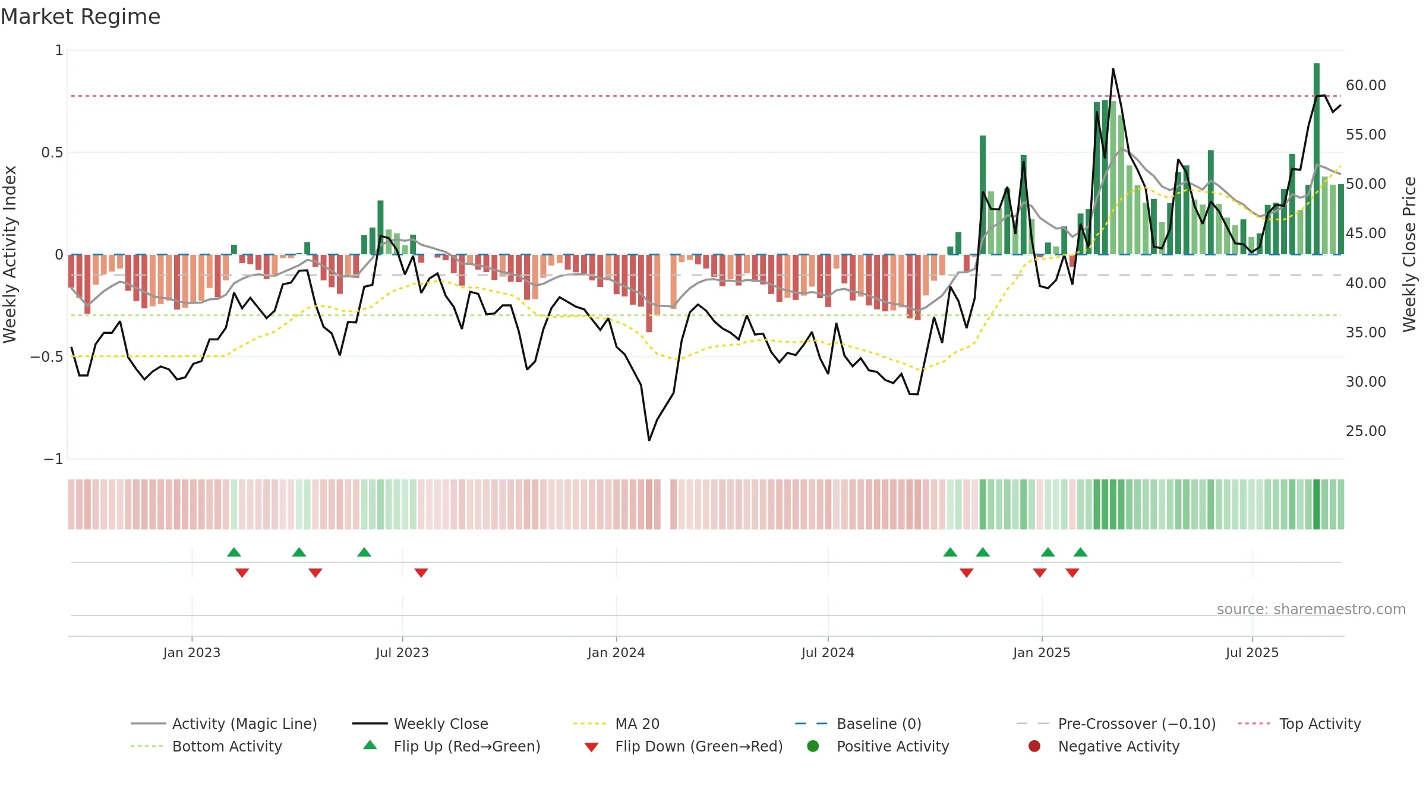The height and width of the screenshot is (802, 1426).
Task: Click the Jul 2023 axis label
Action: pos(402,653)
